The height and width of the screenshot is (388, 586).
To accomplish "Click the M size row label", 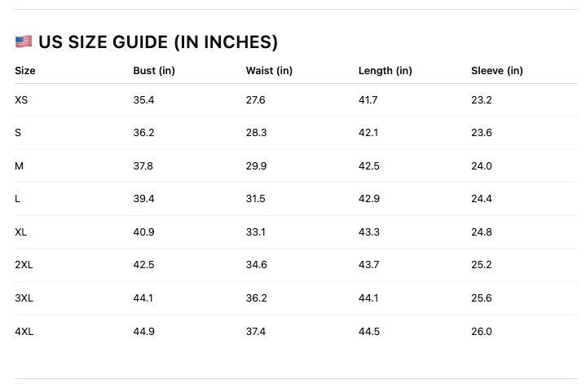I will [19, 166].
